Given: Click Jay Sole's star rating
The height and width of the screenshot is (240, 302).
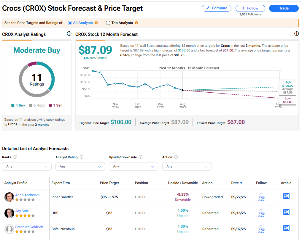Looking at the screenshot, I should (25, 215).
